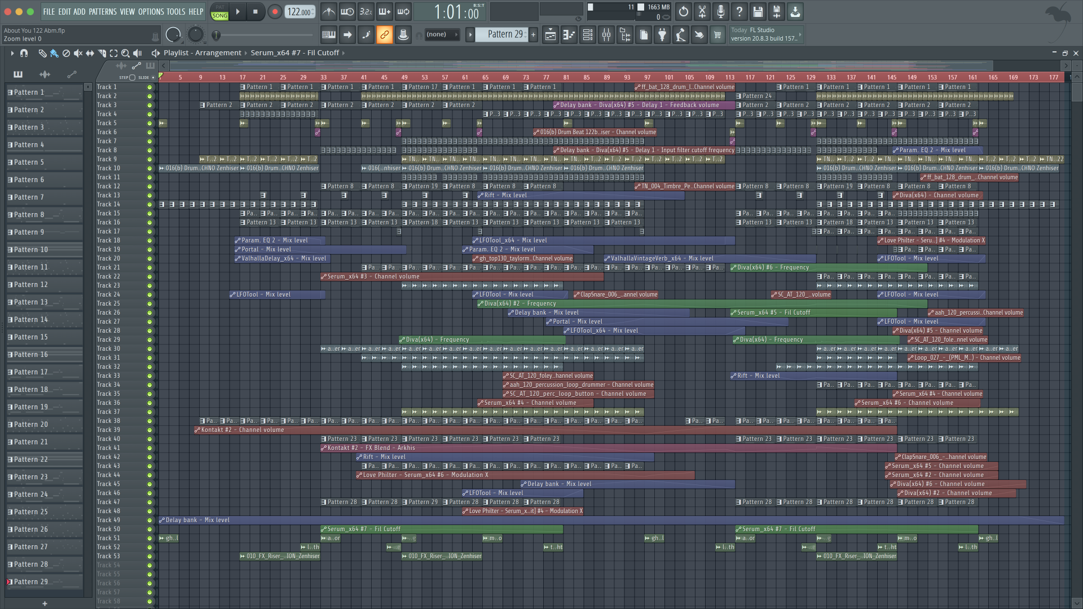Export audio with the floppy waveform icon
Screen dimensions: 1083x609
click(777, 11)
